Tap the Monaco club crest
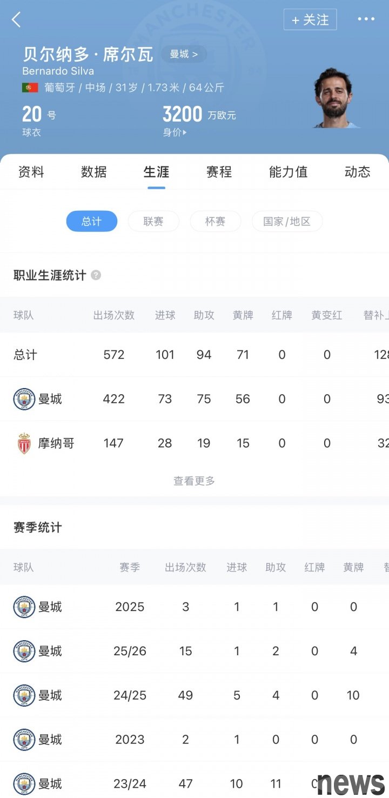This screenshot has width=389, height=798. click(24, 443)
